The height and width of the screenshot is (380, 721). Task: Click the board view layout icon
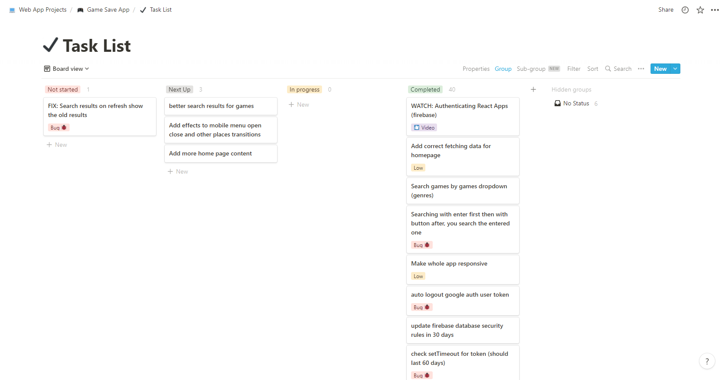tap(47, 69)
